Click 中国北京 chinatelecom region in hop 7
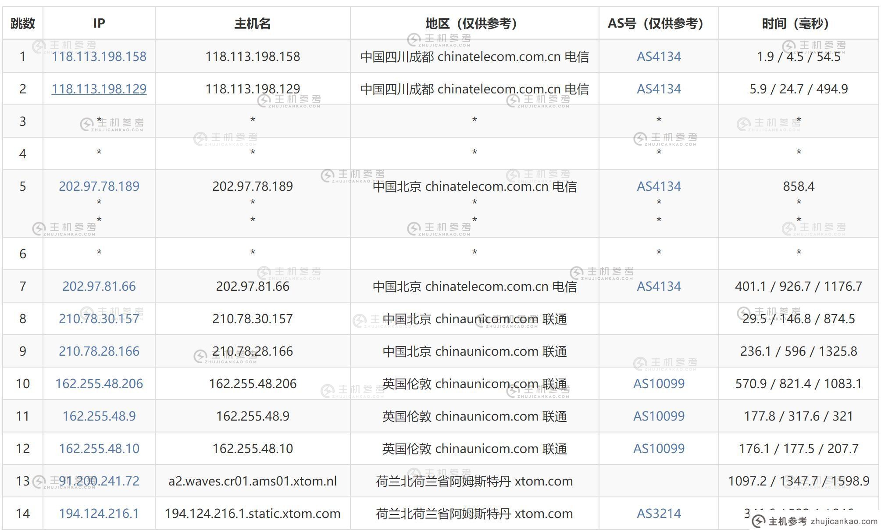The width and height of the screenshot is (881, 532). coord(474,286)
